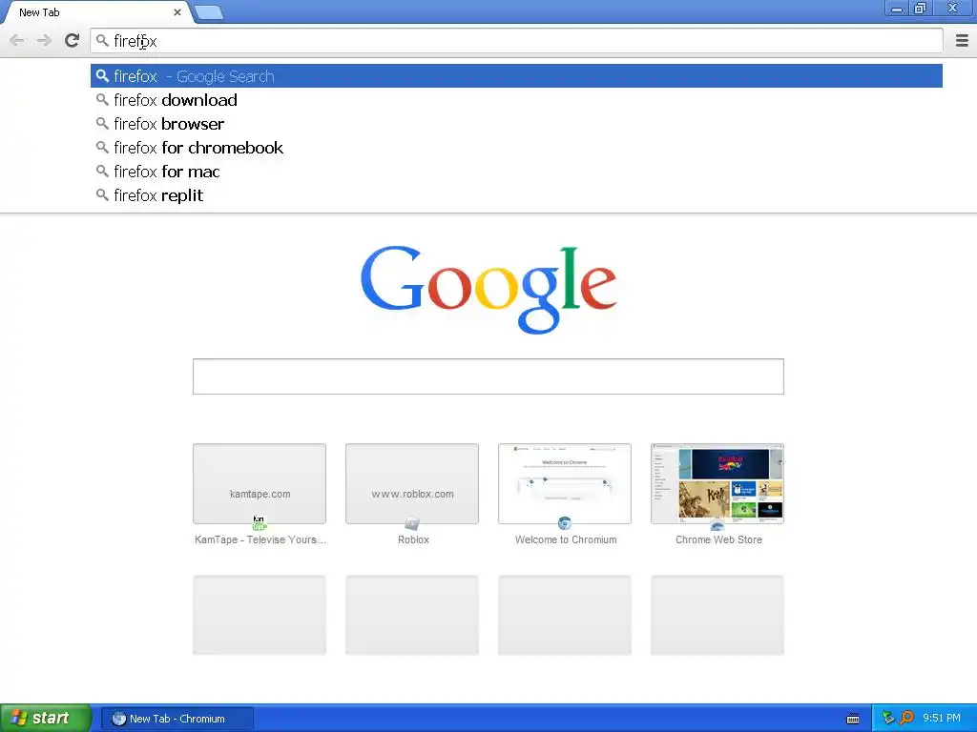This screenshot has width=977, height=732.
Task: Open the on-screen keyboard icon in taskbar
Action: pos(853,719)
